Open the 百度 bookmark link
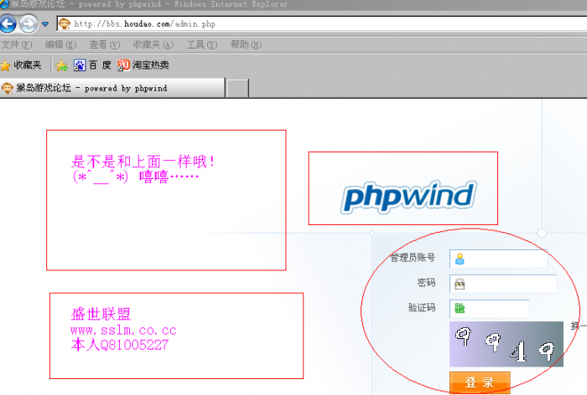This screenshot has width=587, height=395. point(92,65)
